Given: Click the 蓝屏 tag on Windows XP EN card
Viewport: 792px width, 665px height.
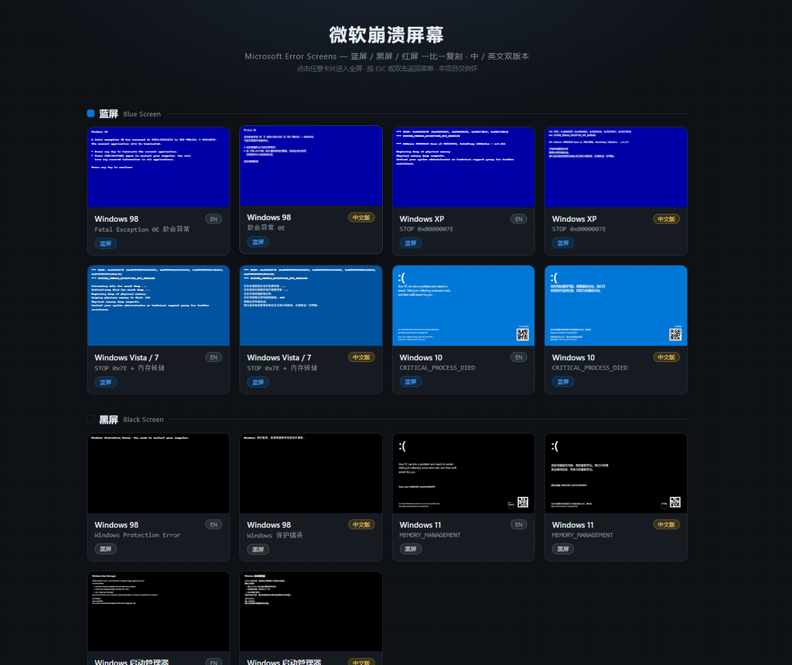Looking at the screenshot, I should click(411, 243).
